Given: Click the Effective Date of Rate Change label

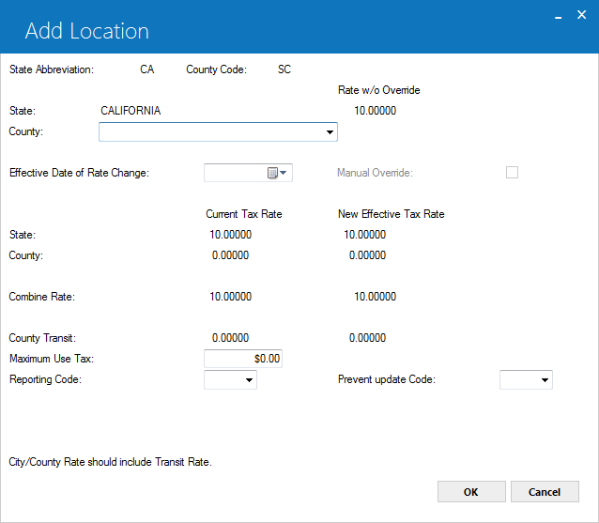Looking at the screenshot, I should [79, 173].
